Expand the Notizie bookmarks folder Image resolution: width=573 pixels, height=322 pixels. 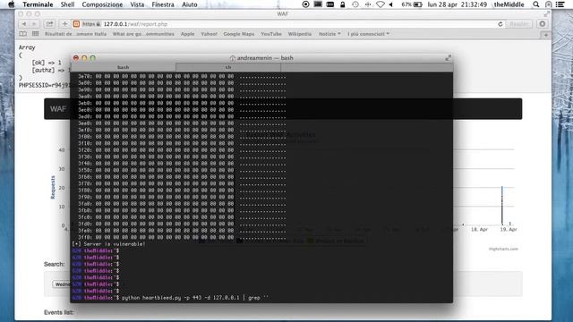[329, 34]
